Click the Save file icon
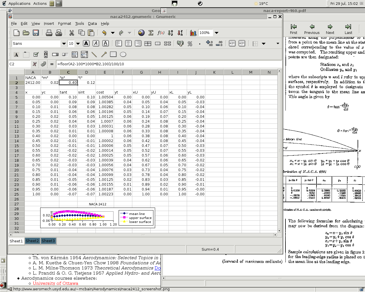The image size is (365, 292). pos(36,33)
